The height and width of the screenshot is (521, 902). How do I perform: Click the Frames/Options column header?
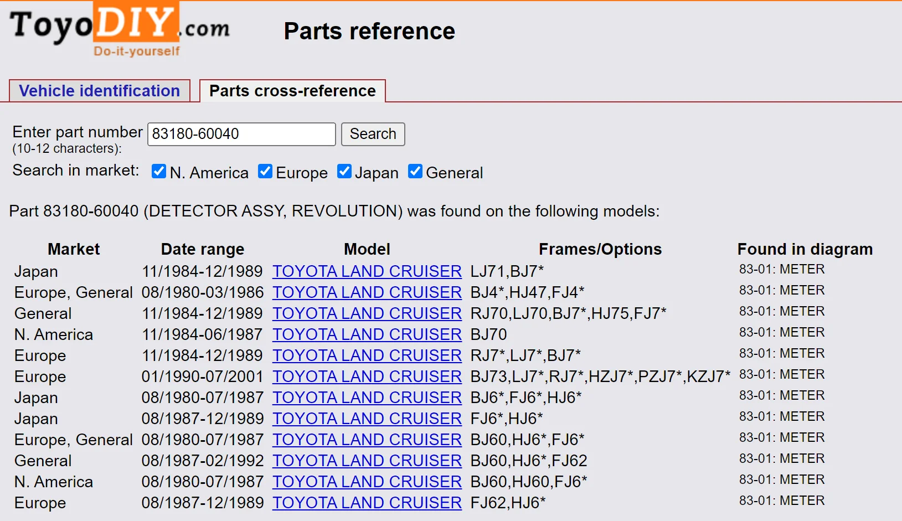(600, 249)
